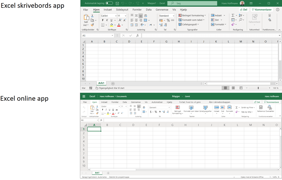282x180 pixels.
Task: Click the AutoSum sigma icon in desktop Excel
Action: (233, 15)
